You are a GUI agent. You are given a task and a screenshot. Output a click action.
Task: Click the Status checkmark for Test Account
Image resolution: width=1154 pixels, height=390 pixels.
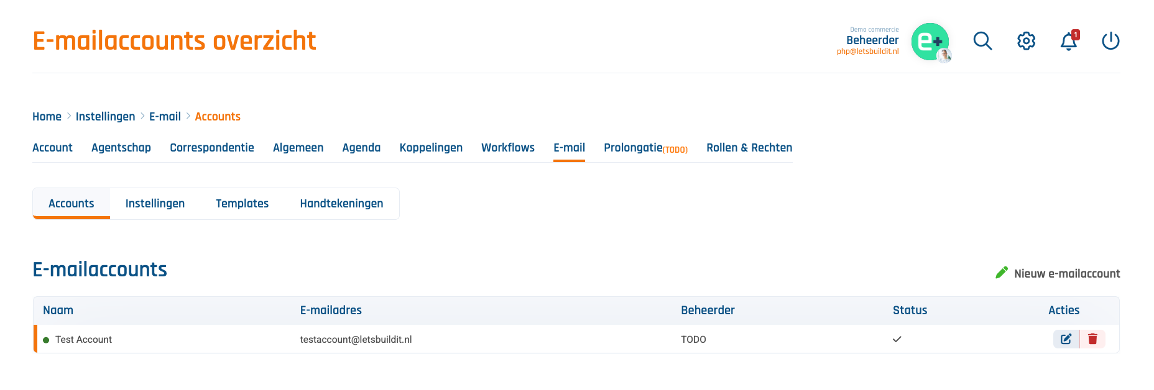pyautogui.click(x=897, y=340)
